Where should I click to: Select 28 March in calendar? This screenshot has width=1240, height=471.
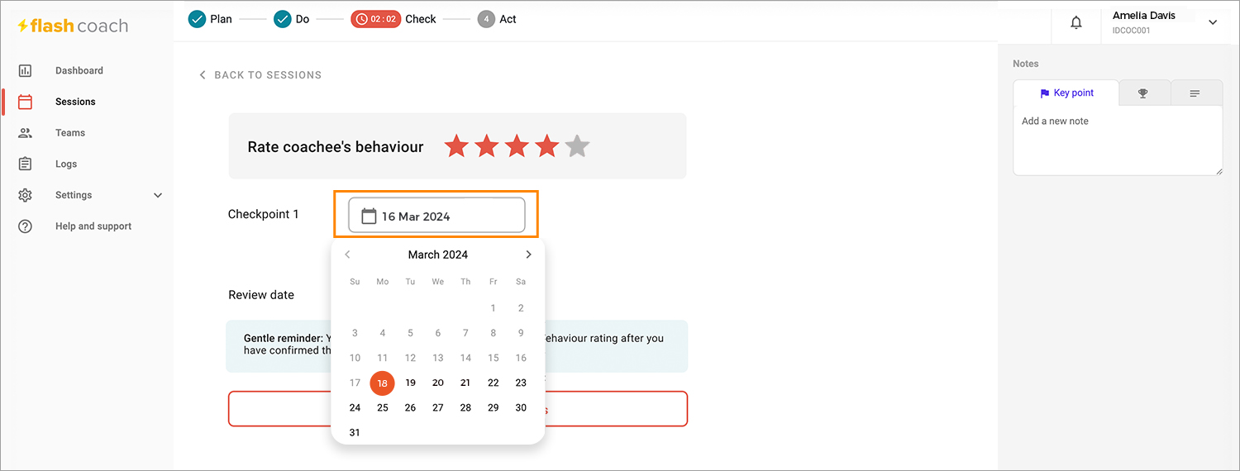coord(465,407)
